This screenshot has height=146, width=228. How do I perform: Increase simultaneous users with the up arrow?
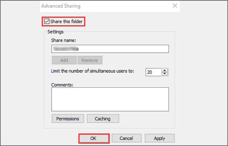[x=164, y=70]
